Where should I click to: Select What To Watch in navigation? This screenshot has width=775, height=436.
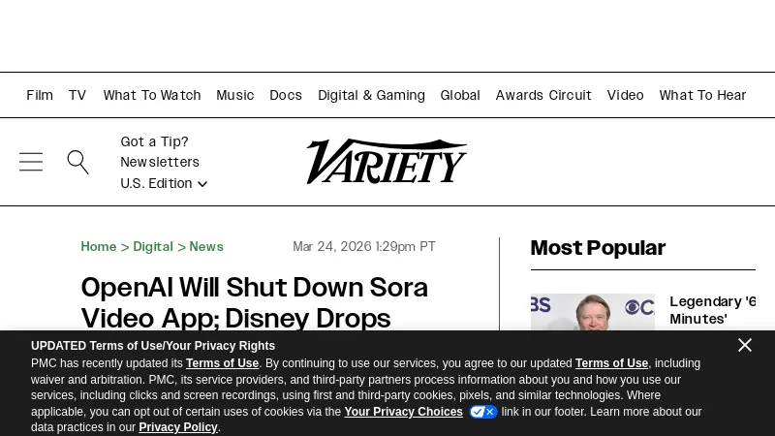coord(152,95)
